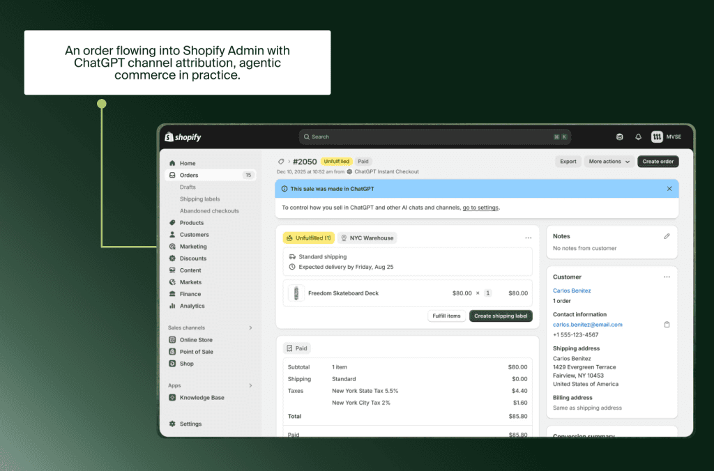714x471 pixels.
Task: Select Orders in the sidebar
Action: 211,175
